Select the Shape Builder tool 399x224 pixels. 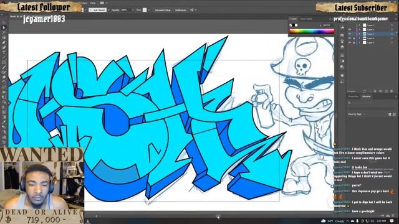[4, 102]
